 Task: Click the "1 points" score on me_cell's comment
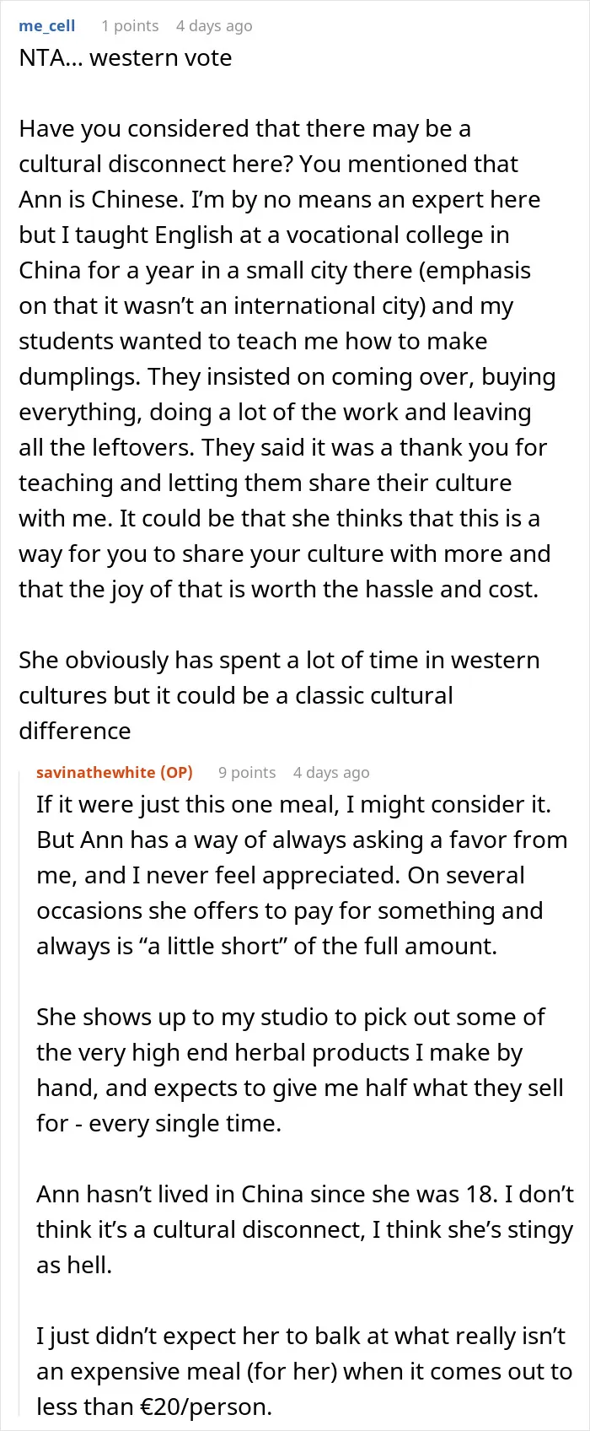130,25
